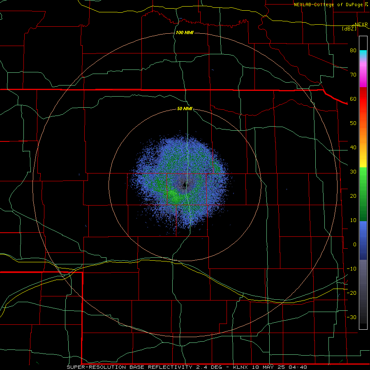Select the 70 value on the dBZ scale
This screenshot has height=370, width=370.
click(353, 74)
